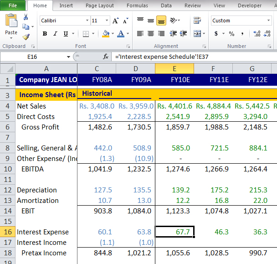Expand the font size dropdown
Image resolution: width=277 pixels, height=264 pixels.
pos(107,21)
